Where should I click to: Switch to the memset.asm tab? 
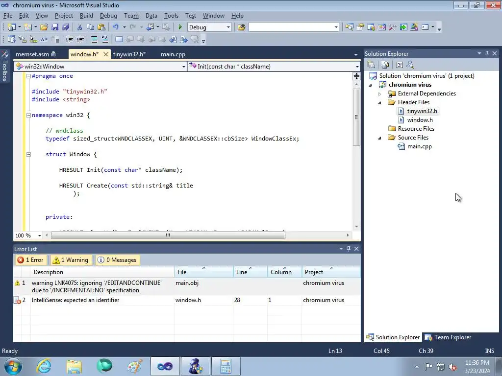(x=35, y=54)
